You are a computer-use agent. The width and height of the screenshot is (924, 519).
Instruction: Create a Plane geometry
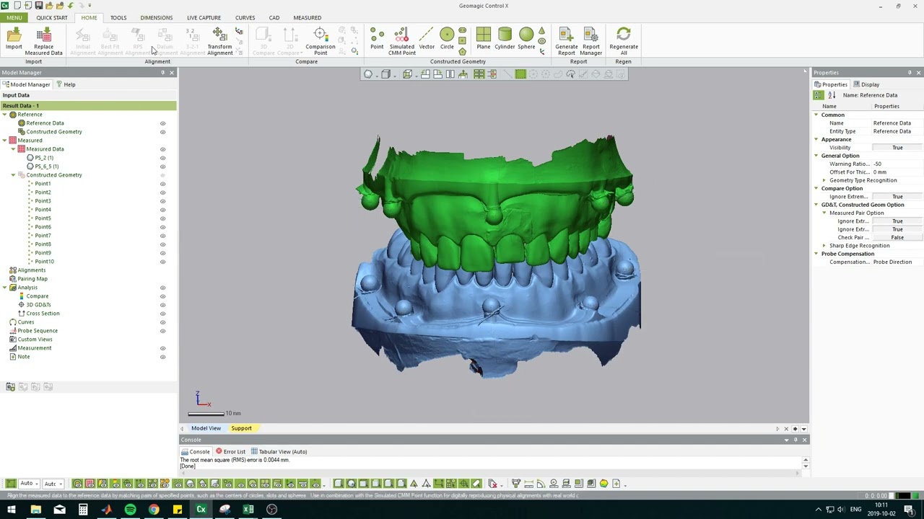point(483,40)
